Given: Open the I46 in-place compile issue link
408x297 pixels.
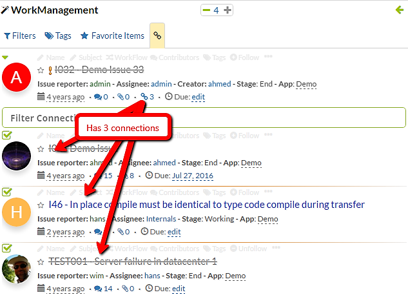Looking at the screenshot, I should tap(206, 205).
